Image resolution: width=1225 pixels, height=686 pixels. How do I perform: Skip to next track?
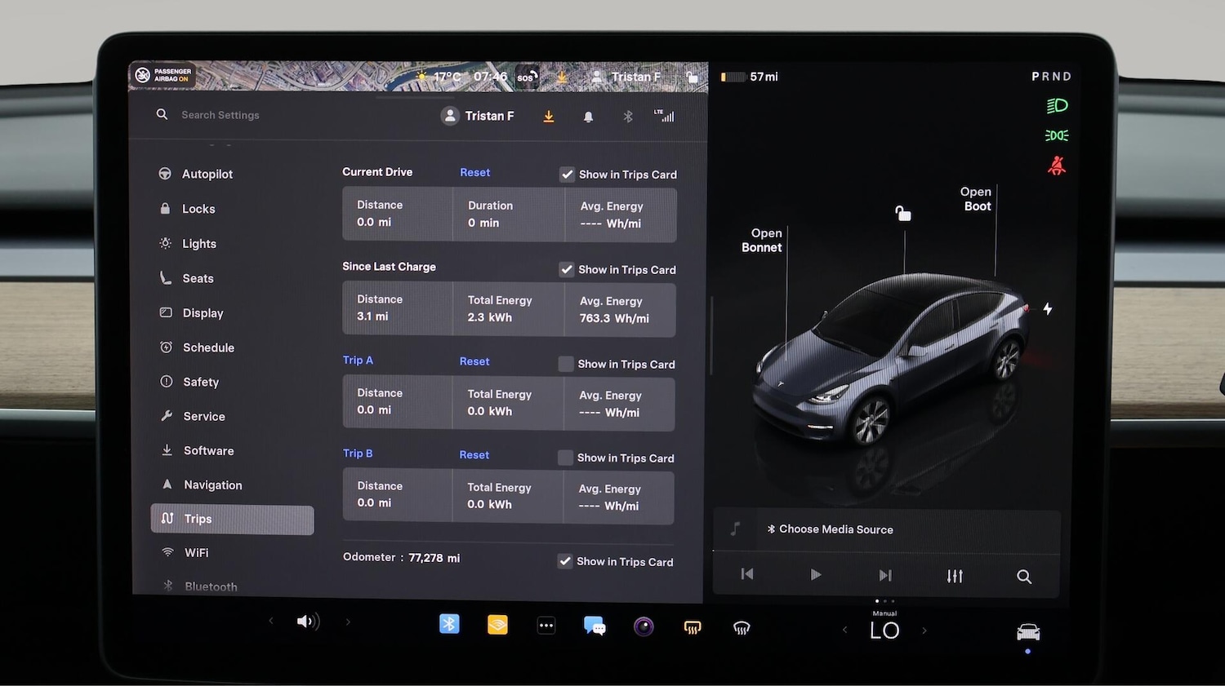(885, 575)
